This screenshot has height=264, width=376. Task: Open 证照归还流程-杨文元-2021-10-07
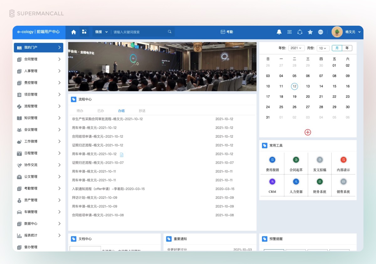pyautogui.click(x=98, y=163)
